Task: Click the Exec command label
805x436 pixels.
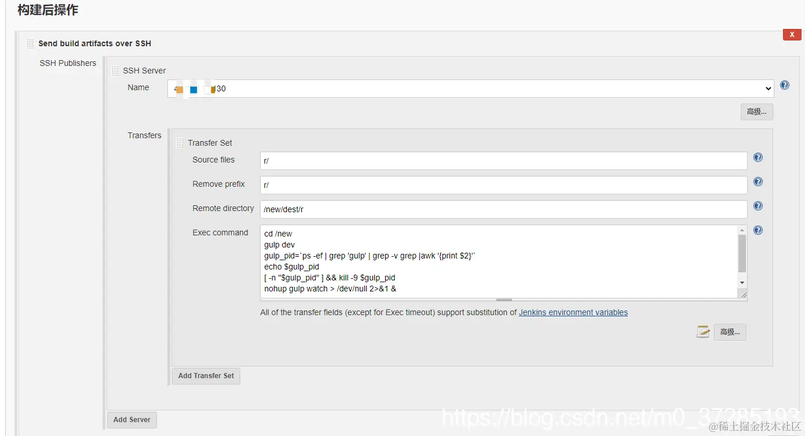Action: point(220,232)
